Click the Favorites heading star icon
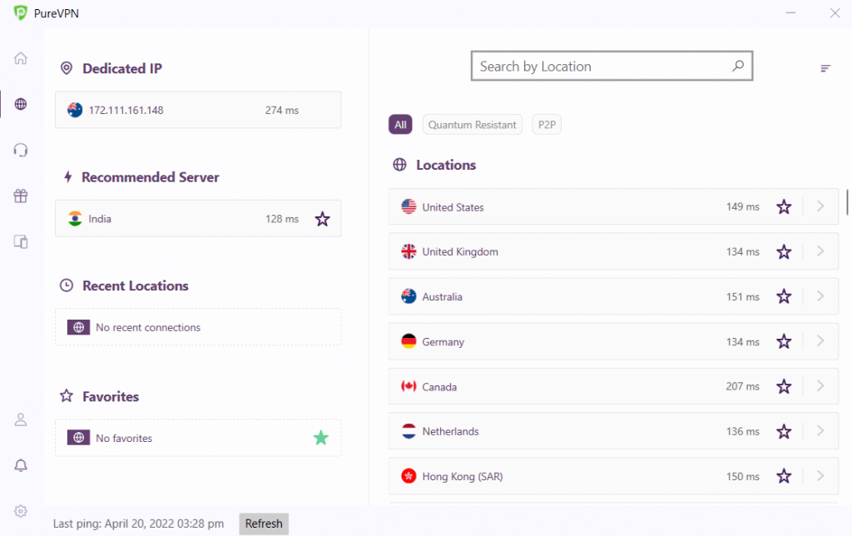Viewport: 852px width, 536px height. click(x=67, y=395)
